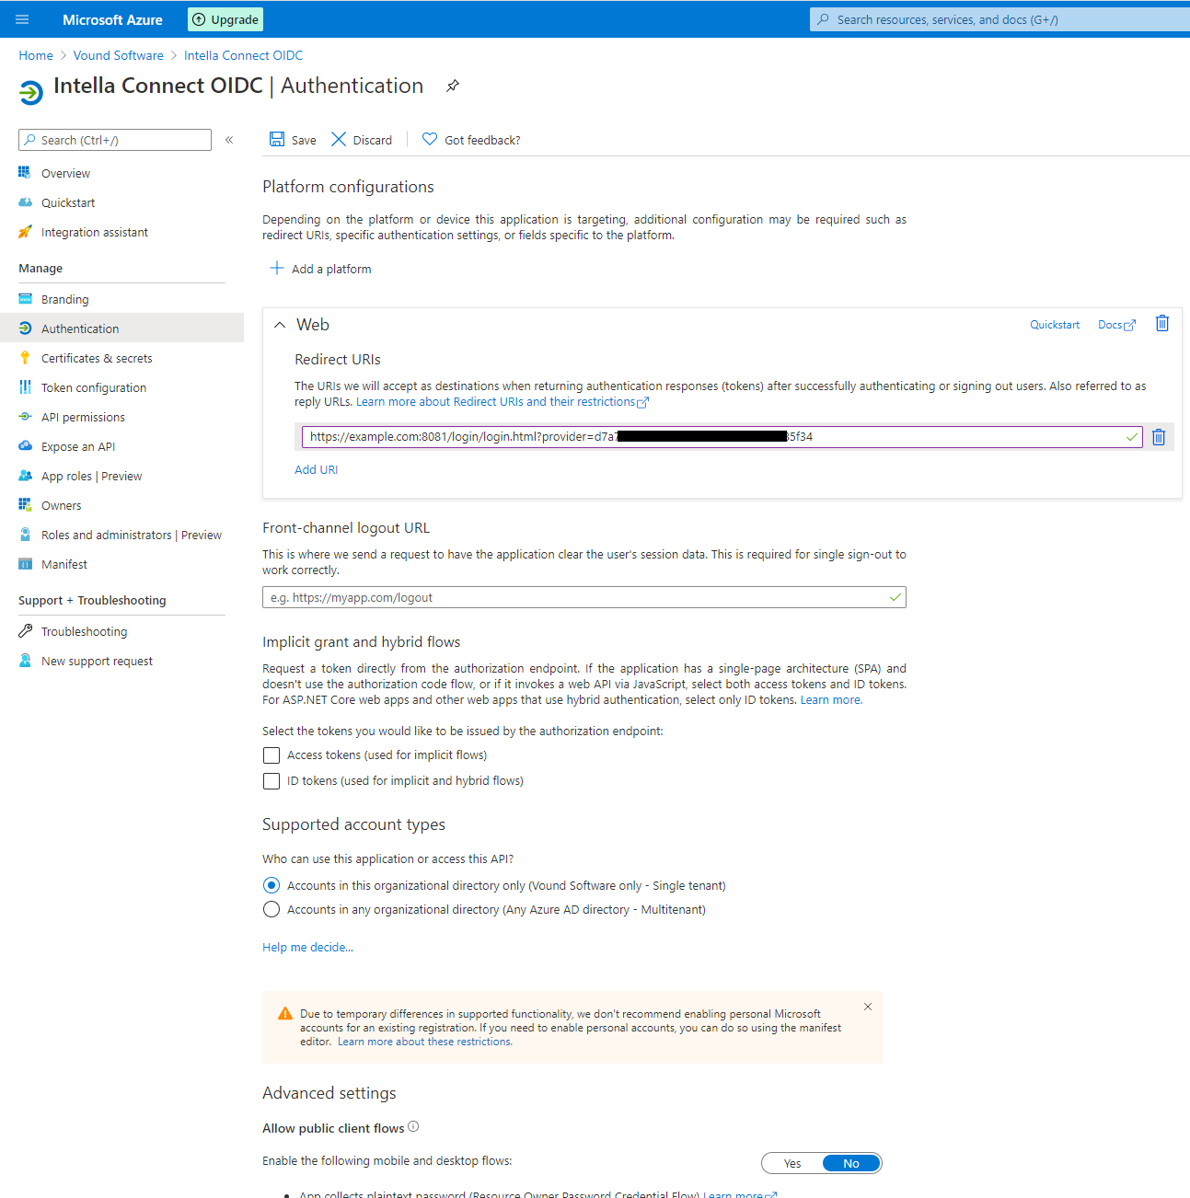The height and width of the screenshot is (1198, 1190).
Task: Go to Home via the breadcrumb
Action: tap(35, 55)
